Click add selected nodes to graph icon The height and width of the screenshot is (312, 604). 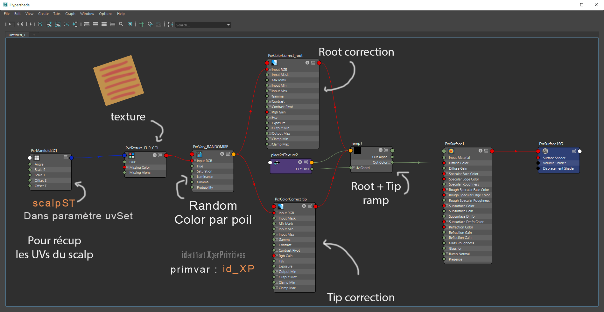tap(49, 24)
